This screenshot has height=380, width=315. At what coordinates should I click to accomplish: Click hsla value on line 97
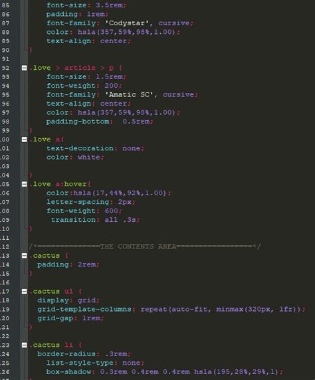(129, 112)
